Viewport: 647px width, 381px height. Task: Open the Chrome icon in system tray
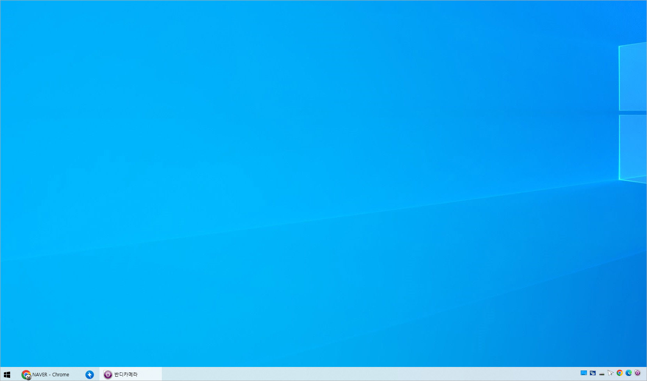click(x=620, y=373)
